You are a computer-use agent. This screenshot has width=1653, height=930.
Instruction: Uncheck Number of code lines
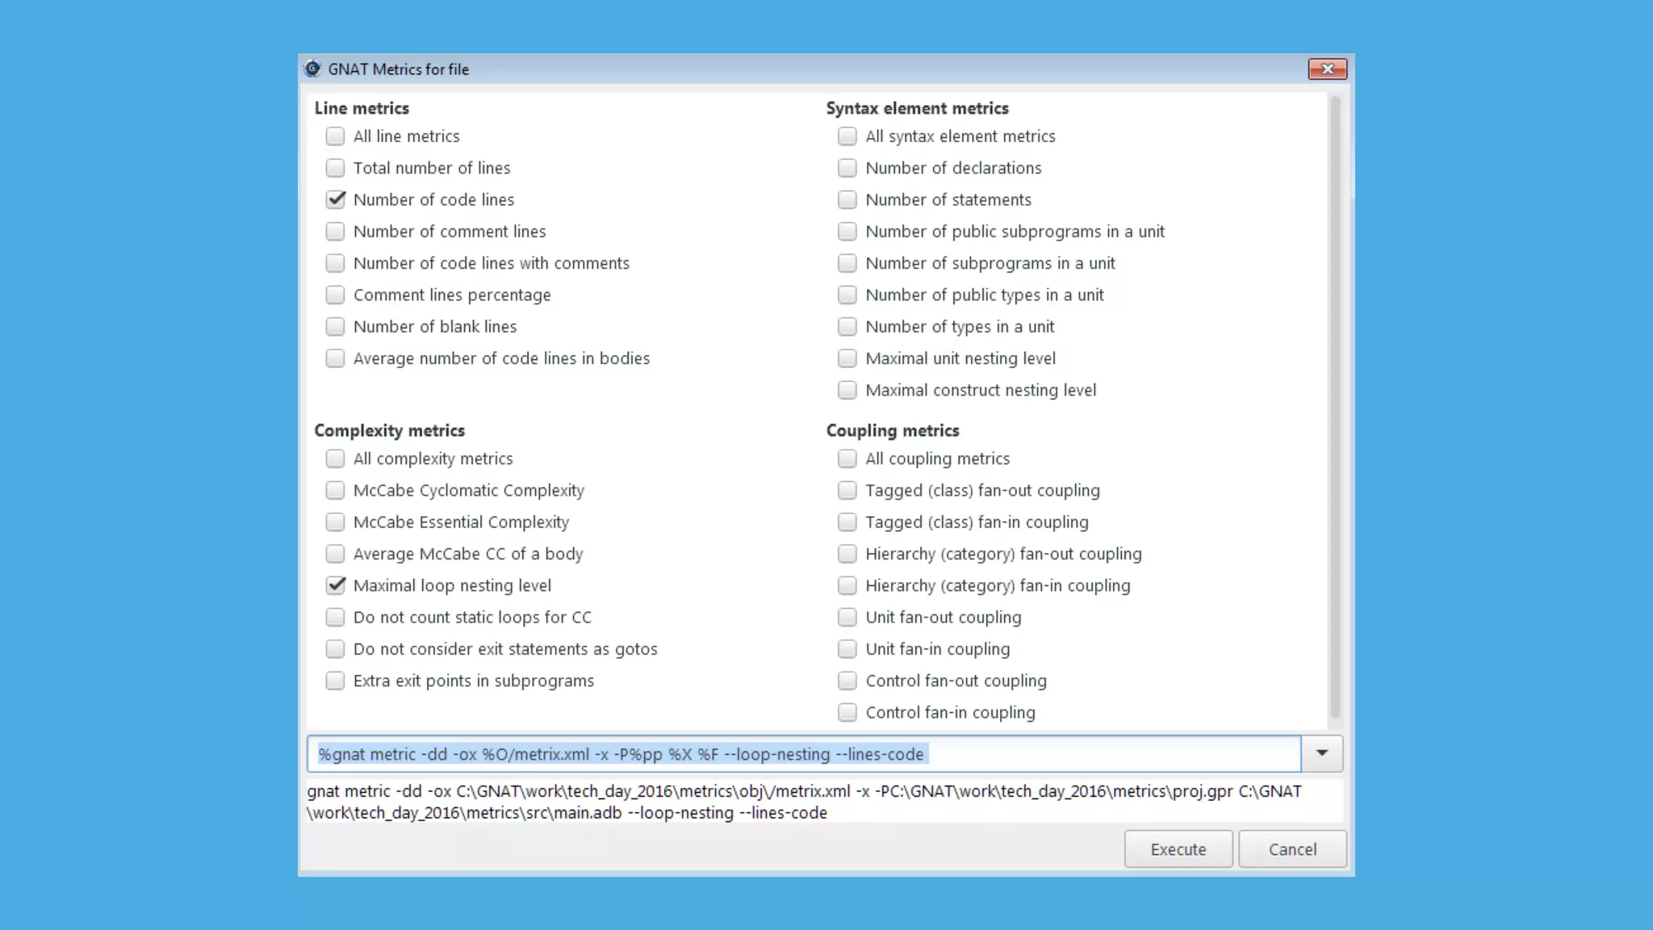coord(336,199)
